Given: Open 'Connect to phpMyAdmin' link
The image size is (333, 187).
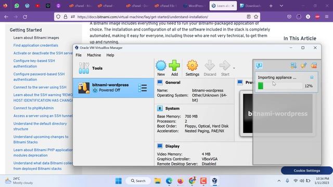Looking at the screenshot, I should pyautogui.click(x=33, y=108).
